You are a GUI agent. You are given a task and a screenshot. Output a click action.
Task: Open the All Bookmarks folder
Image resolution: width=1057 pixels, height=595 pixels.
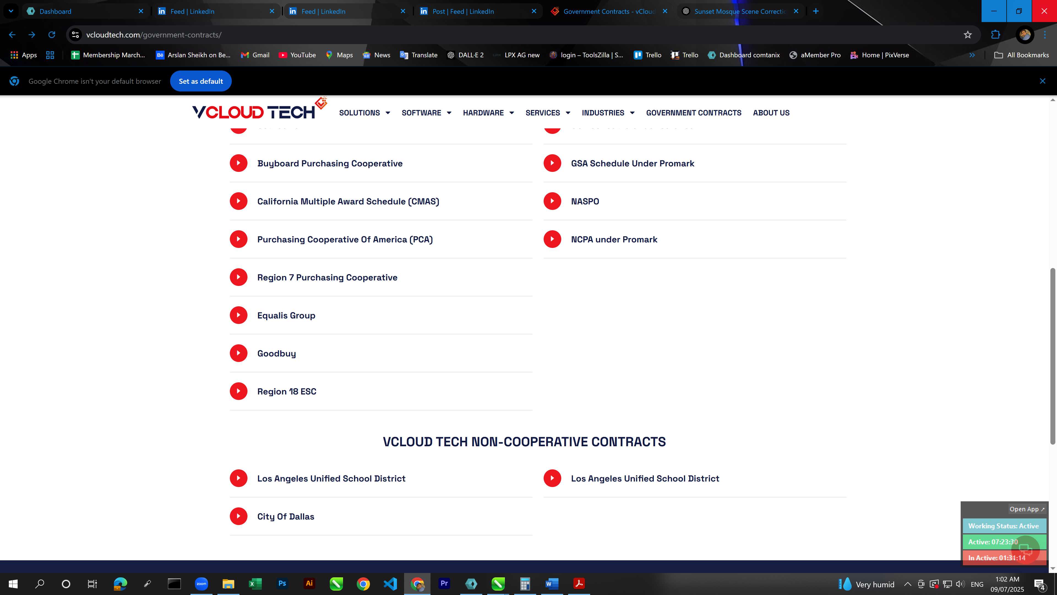point(1021,55)
